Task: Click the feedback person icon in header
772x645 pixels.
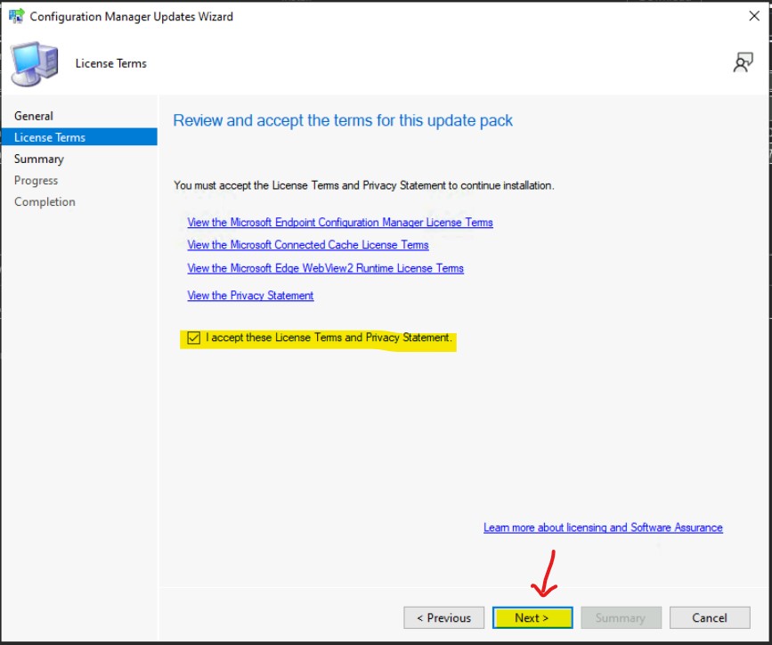Action: point(743,62)
